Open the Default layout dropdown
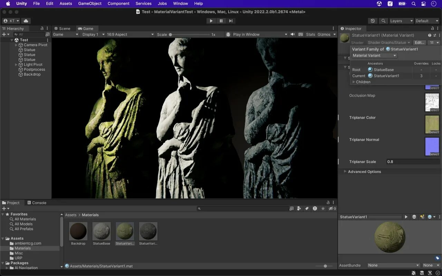 427,21
